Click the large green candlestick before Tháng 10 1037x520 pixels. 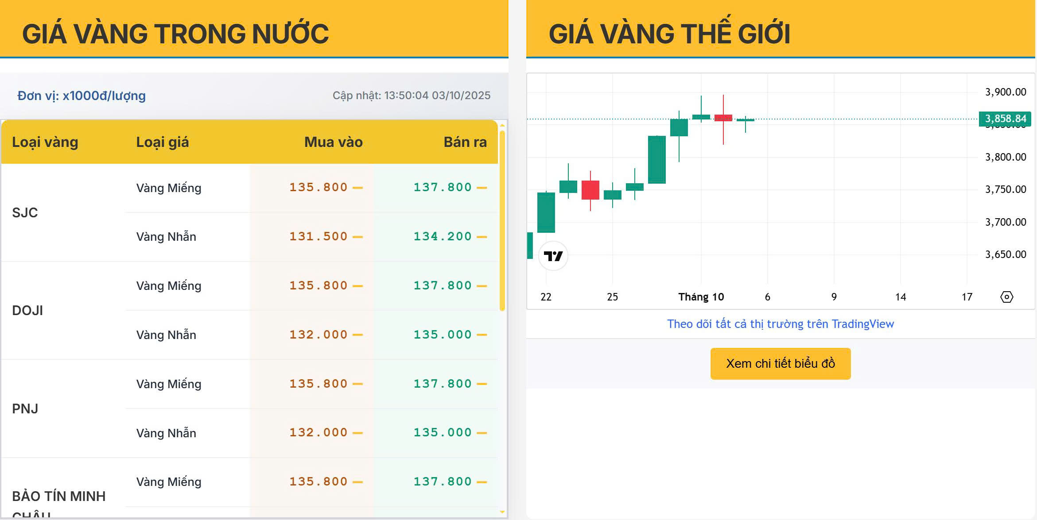click(656, 159)
